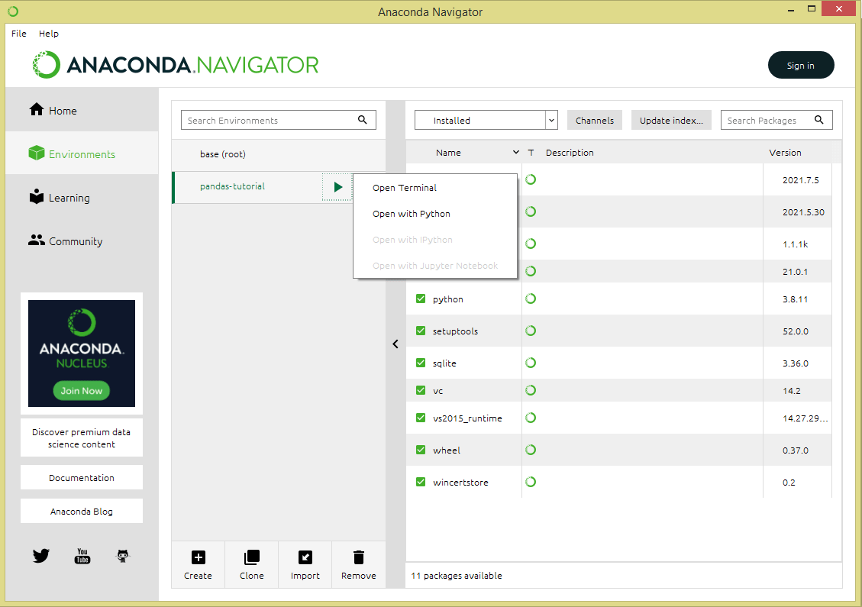This screenshot has width=862, height=607.
Task: Click the Anaconda Nucleus banner image
Action: click(x=82, y=354)
